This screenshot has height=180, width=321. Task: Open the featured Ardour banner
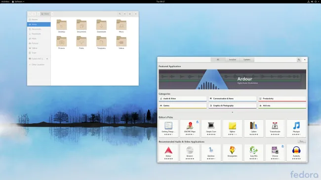(233, 79)
